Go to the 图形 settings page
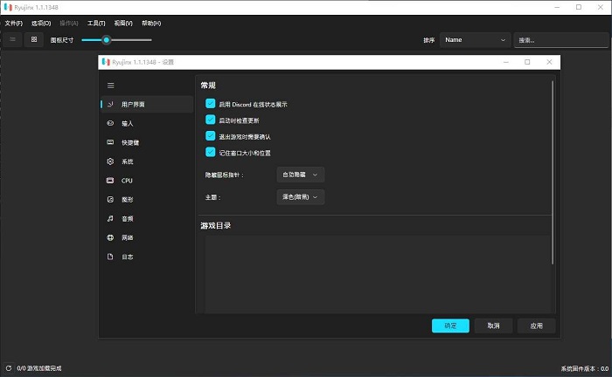 (x=147, y=200)
